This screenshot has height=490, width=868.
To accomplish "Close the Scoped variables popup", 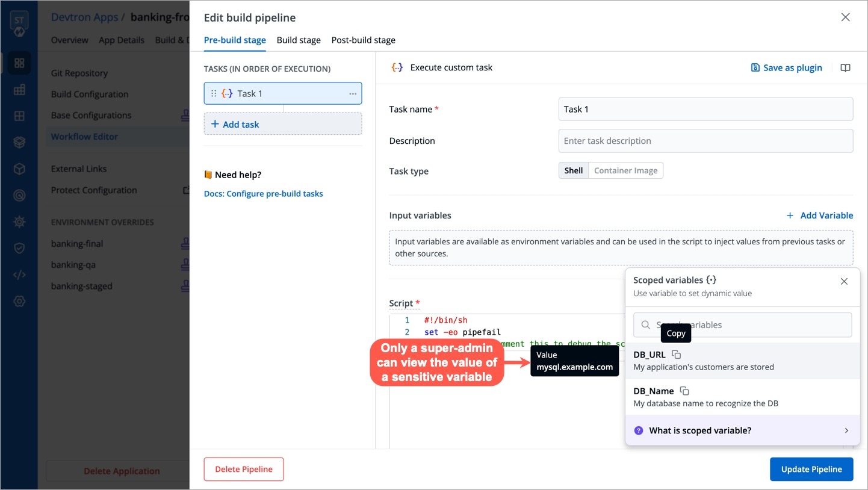I will point(844,281).
